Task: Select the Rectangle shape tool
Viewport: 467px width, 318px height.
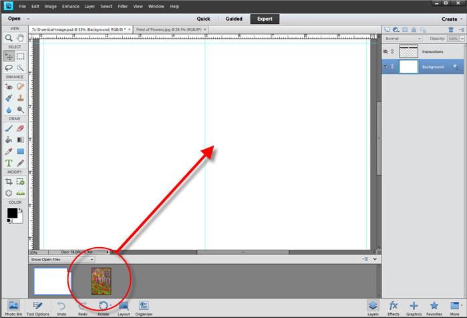Action: coord(20,151)
